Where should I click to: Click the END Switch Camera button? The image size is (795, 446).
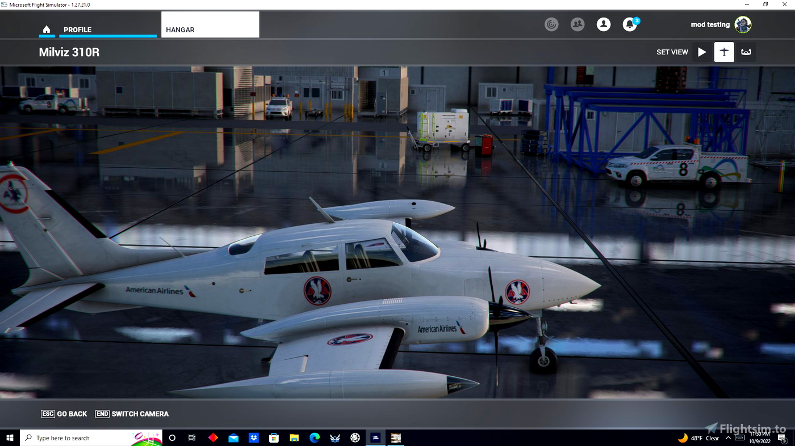click(132, 414)
